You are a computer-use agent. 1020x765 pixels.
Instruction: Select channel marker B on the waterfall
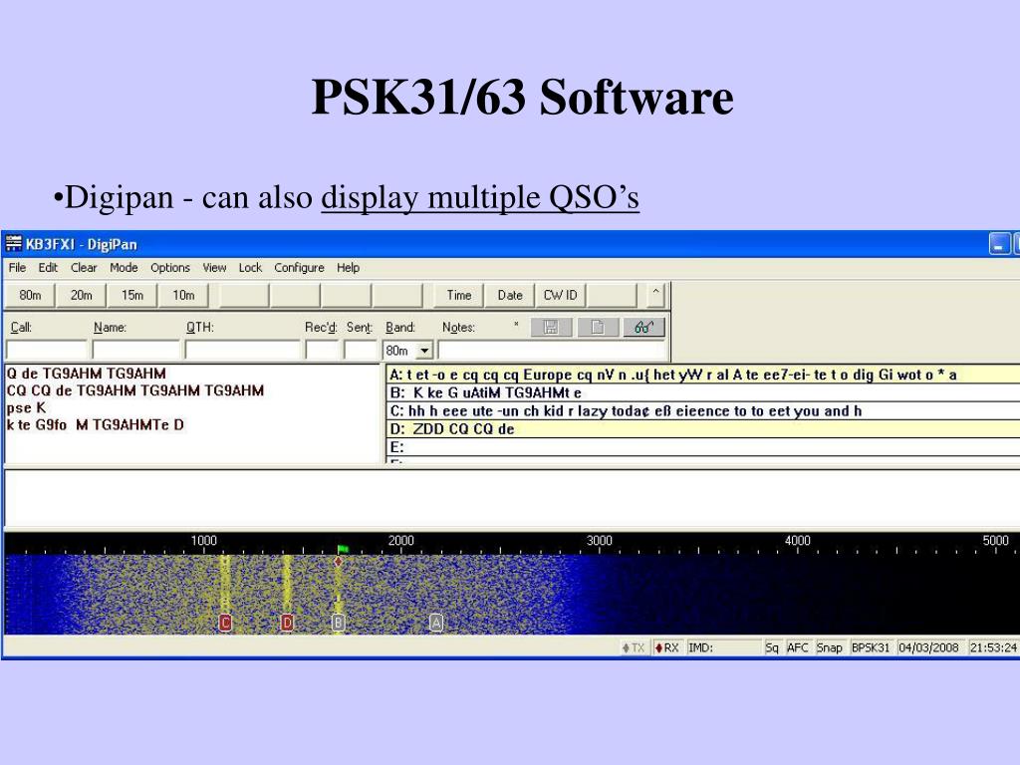[339, 623]
